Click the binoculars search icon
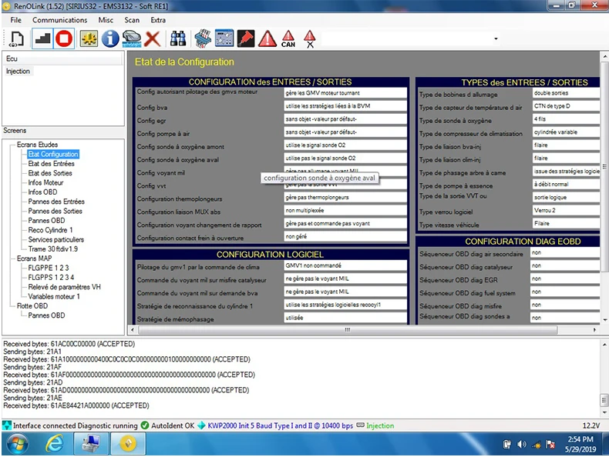 tap(178, 38)
